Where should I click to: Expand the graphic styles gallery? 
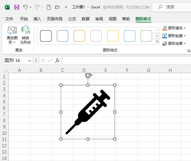pyautogui.click(x=157, y=42)
